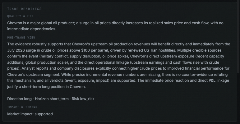Select the QUALITY & FIT section label
Image resolution: width=240 pixels, height=124 pixels.
click(20, 16)
